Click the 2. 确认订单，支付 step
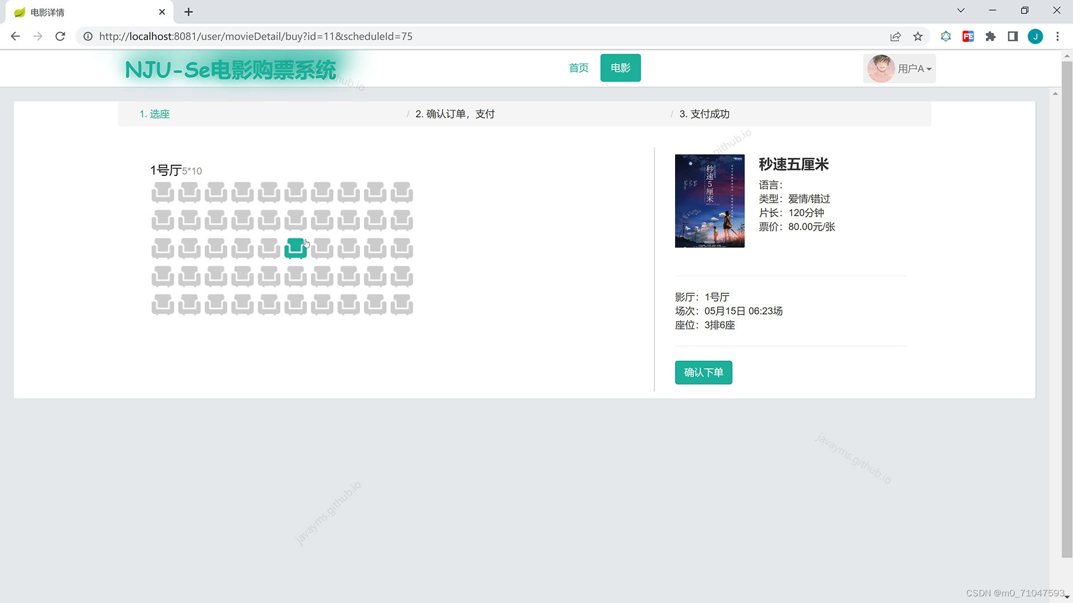 pyautogui.click(x=455, y=114)
